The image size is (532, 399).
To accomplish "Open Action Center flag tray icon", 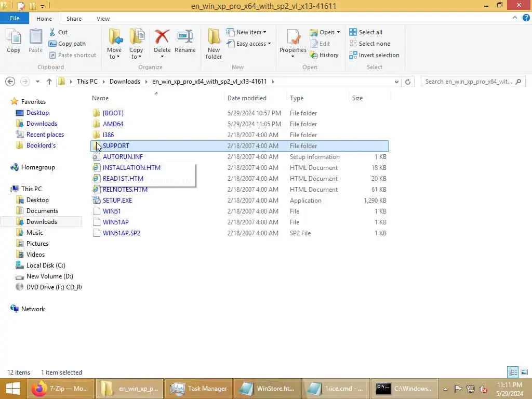I will pos(458,389).
